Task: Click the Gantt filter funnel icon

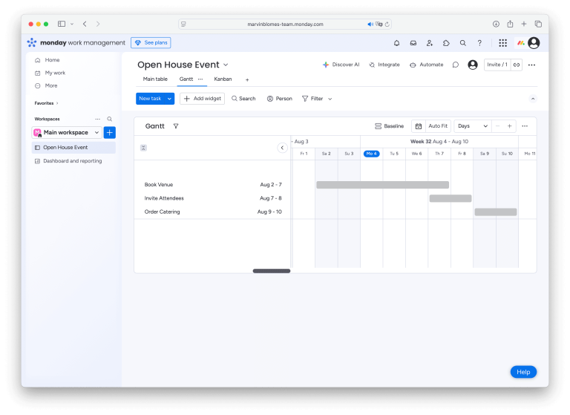Action: [176, 126]
